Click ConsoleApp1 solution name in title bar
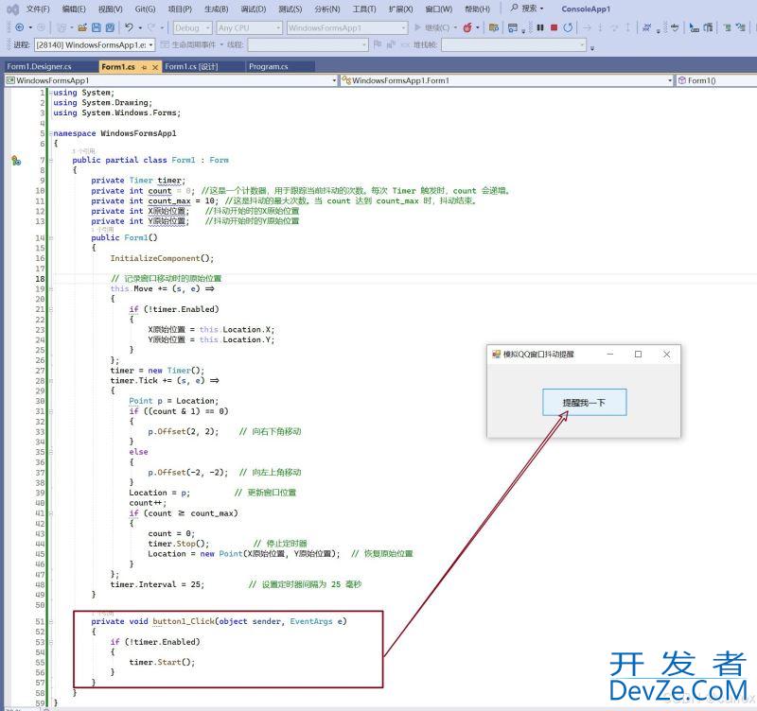Viewport: 757px width, 711px height. 586,9
